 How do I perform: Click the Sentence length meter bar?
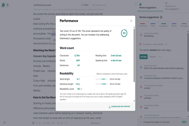[x=101, y=84]
